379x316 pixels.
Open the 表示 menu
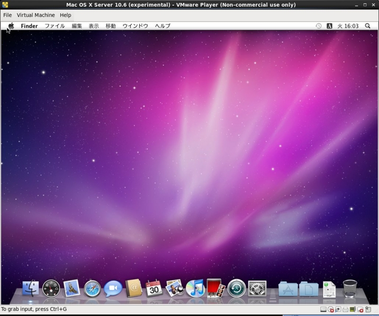click(x=94, y=26)
